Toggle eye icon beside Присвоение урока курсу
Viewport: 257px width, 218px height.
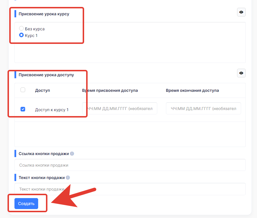point(241,12)
